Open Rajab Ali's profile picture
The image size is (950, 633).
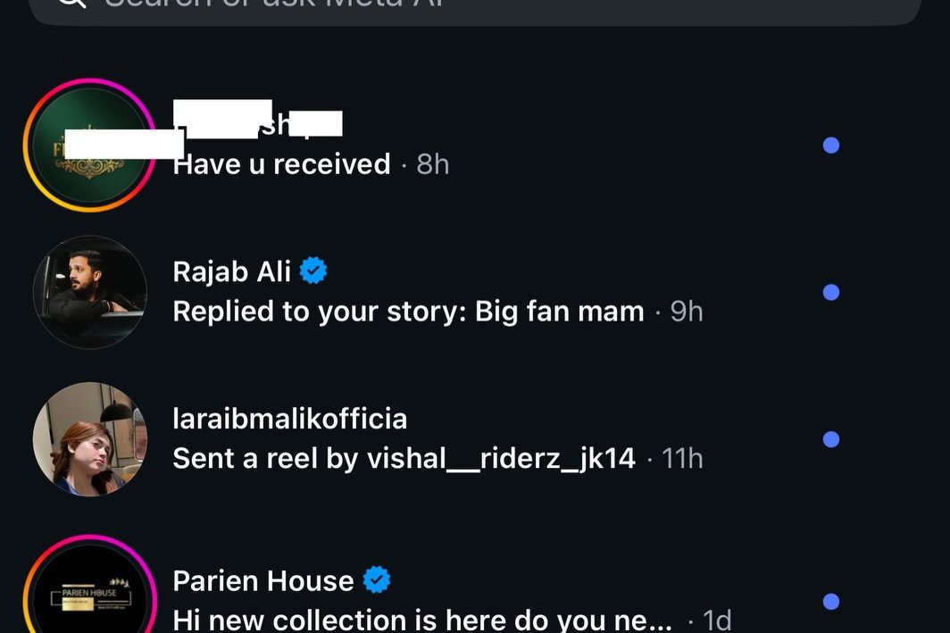coord(89,292)
